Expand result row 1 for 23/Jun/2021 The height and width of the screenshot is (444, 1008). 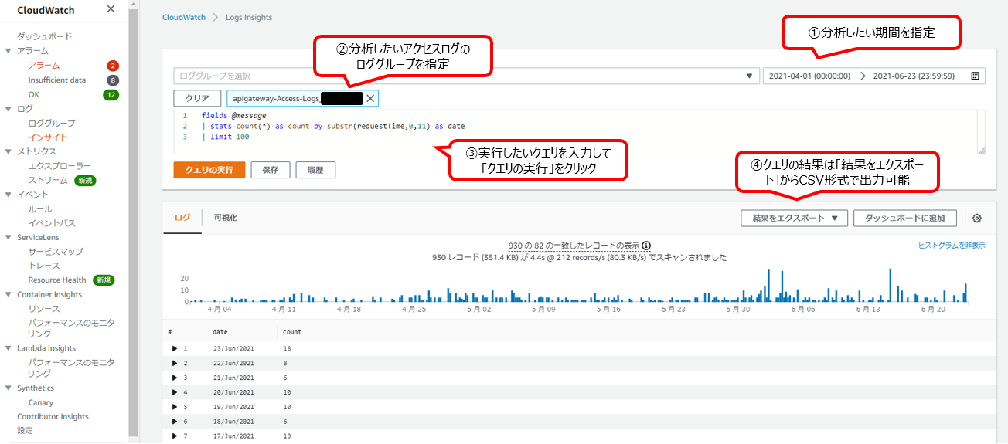[175, 349]
